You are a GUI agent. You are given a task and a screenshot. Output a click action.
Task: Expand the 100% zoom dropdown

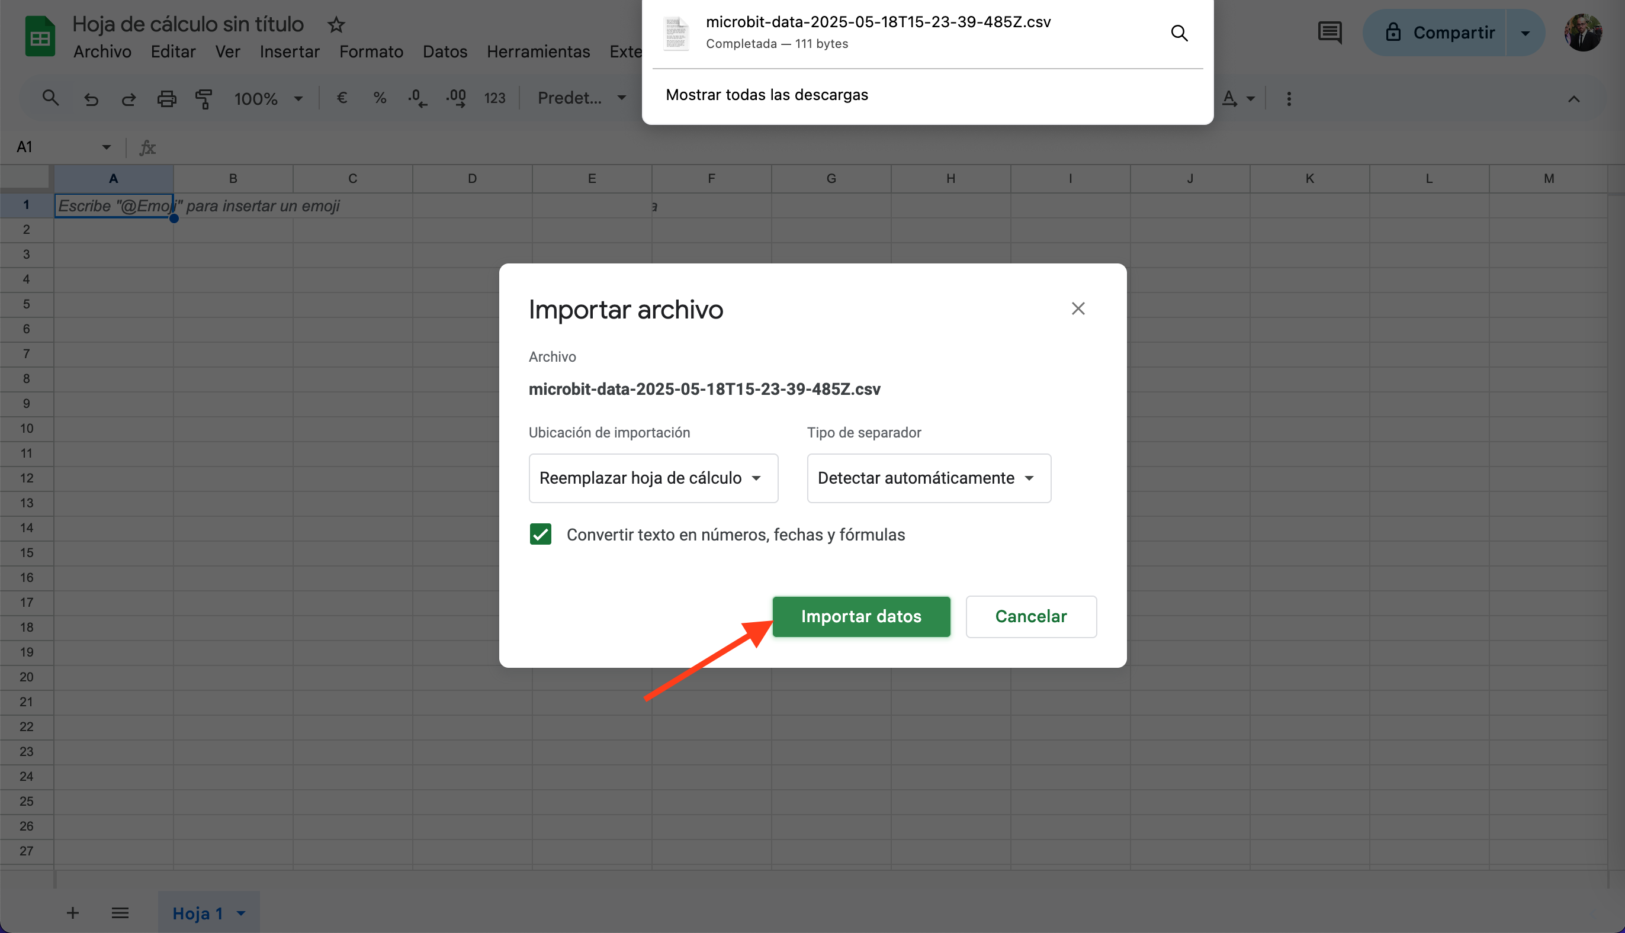tap(268, 99)
